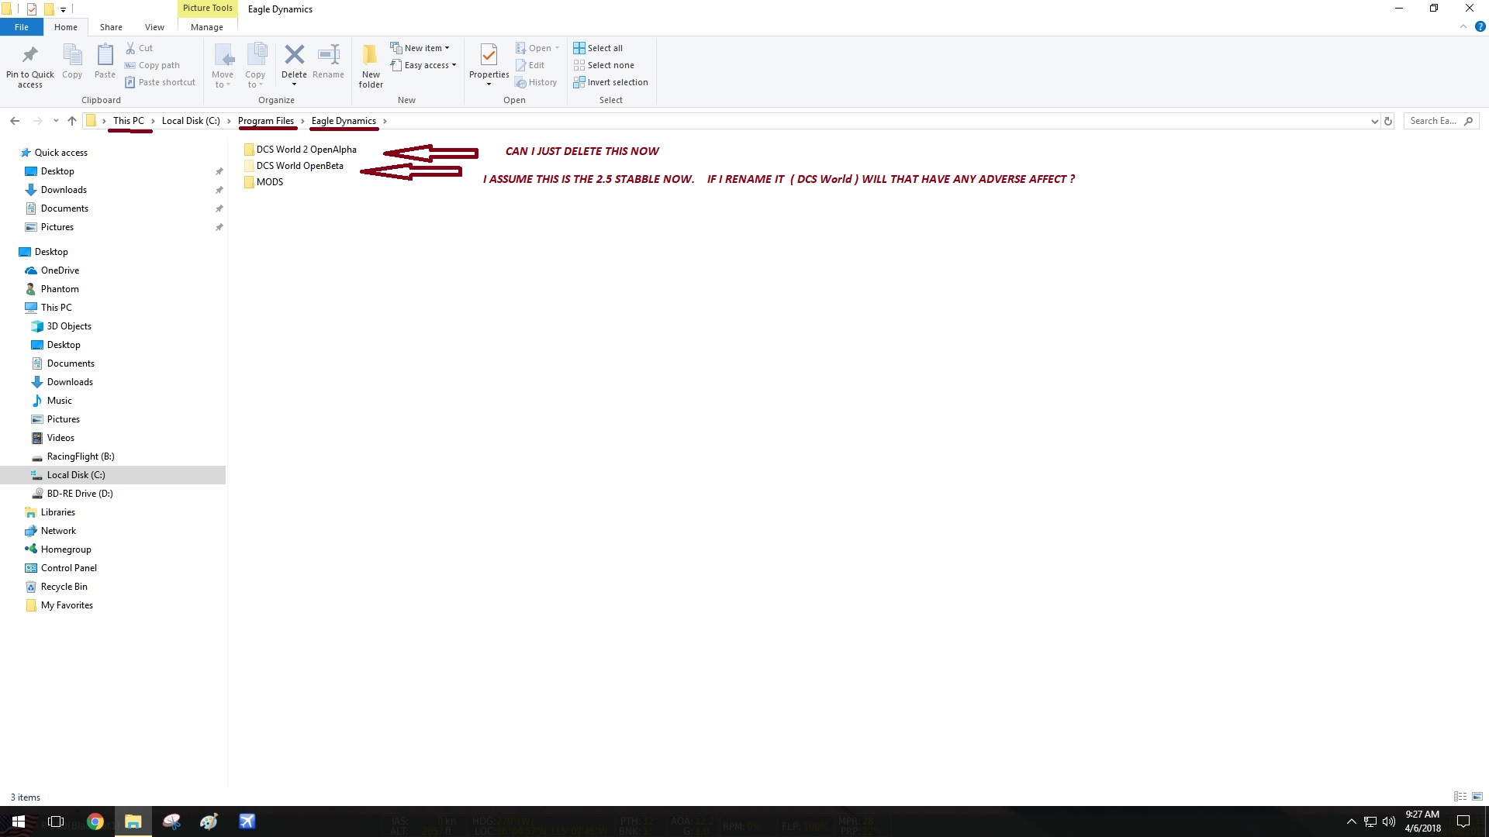Screen dimensions: 1489x837
Task: Select DCS World OpenBeta folder
Action: pyautogui.click(x=294, y=166)
